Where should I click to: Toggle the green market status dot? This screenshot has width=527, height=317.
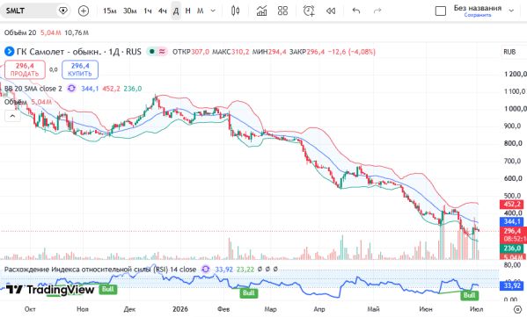click(152, 52)
